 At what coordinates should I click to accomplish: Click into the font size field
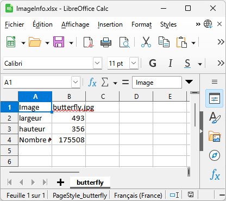[x=118, y=63]
